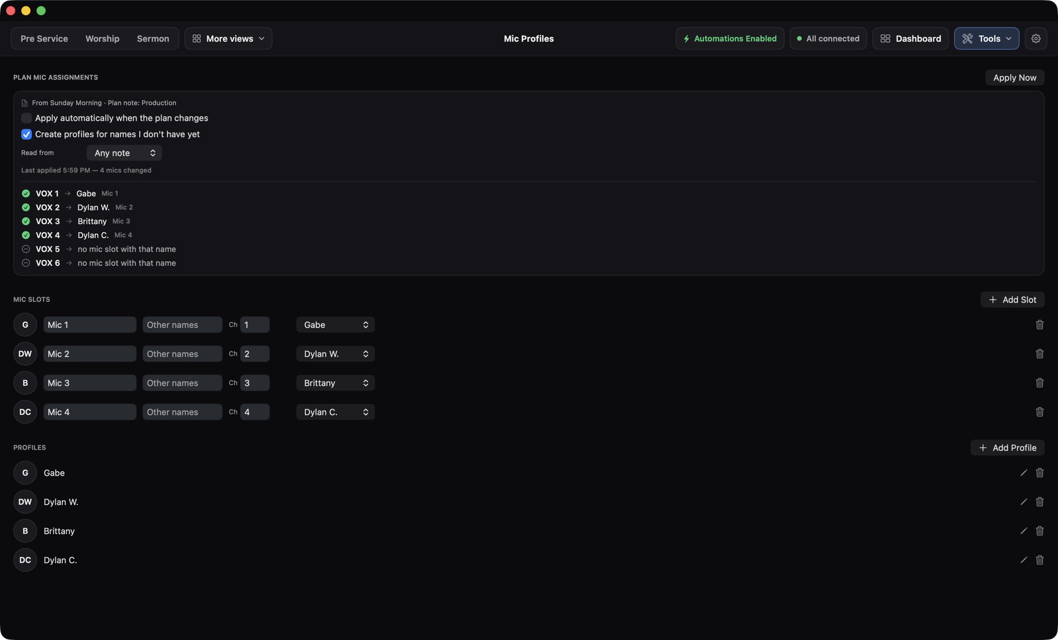Open the Dylan W. dropdown for Mic 2

coord(335,354)
